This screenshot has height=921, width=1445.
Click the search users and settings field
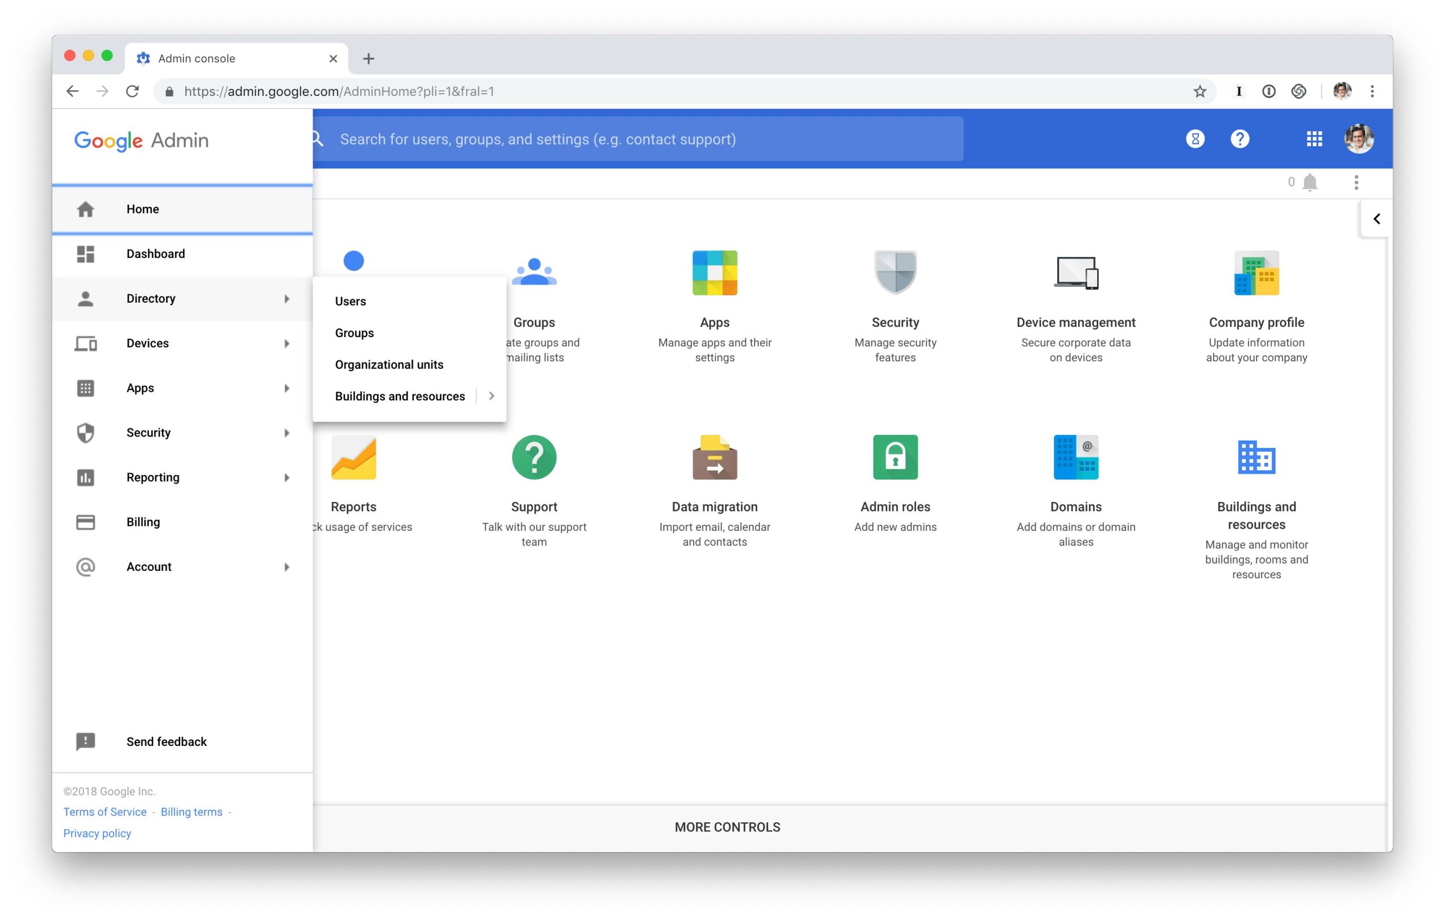pyautogui.click(x=638, y=139)
